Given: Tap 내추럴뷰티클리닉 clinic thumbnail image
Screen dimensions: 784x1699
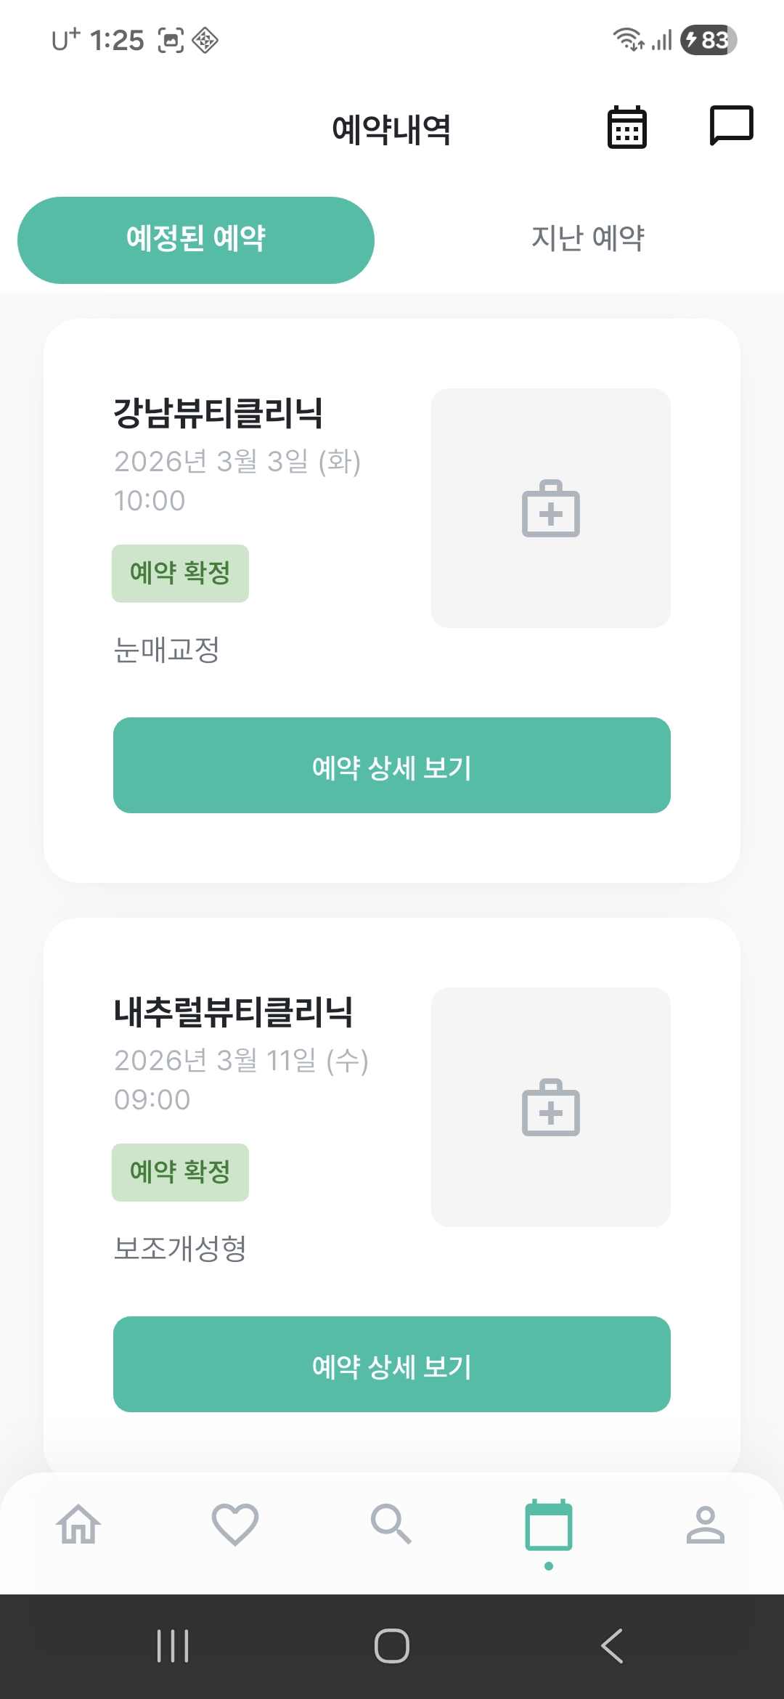Looking at the screenshot, I should coord(550,1107).
